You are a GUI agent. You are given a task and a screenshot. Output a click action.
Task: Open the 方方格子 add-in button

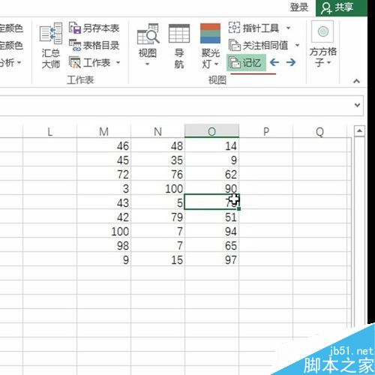coord(322,44)
